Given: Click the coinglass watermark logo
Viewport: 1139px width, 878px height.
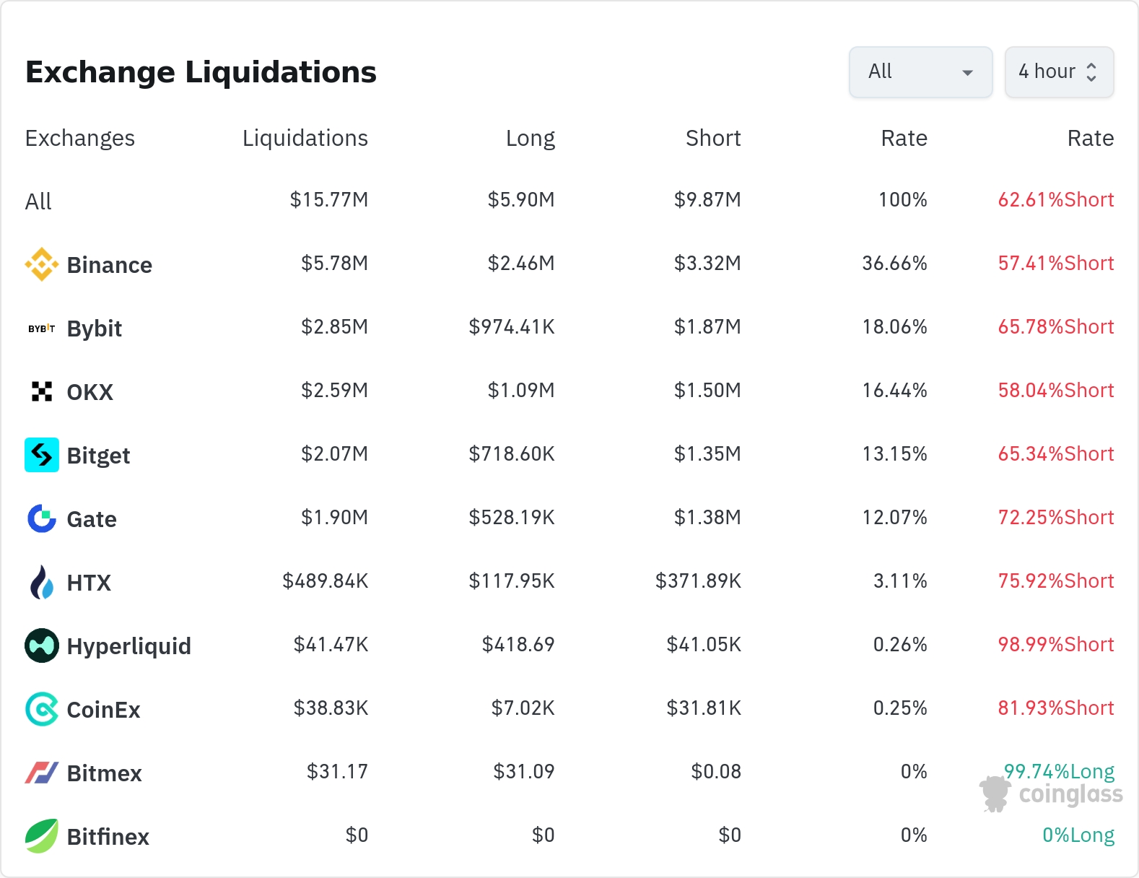Looking at the screenshot, I should 1051,794.
